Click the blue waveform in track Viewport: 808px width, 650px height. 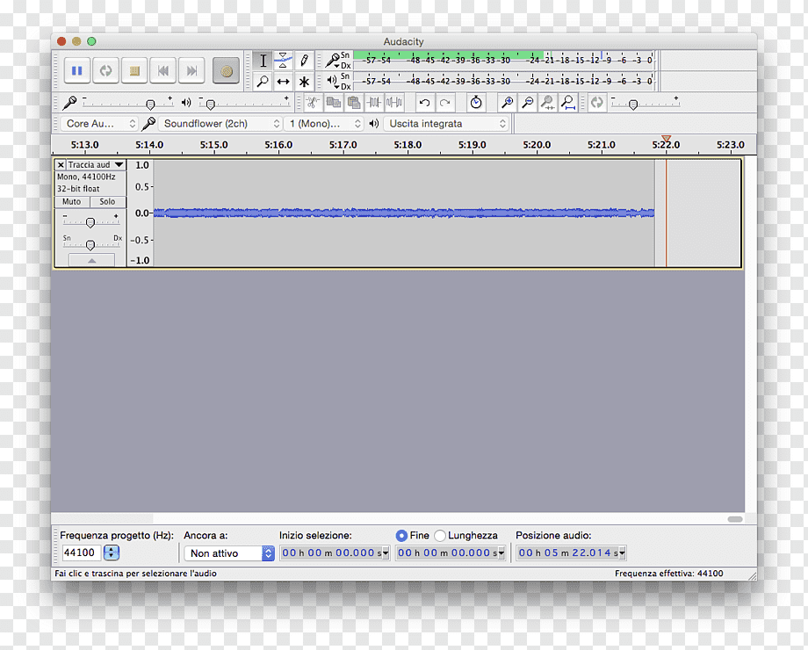tap(404, 213)
